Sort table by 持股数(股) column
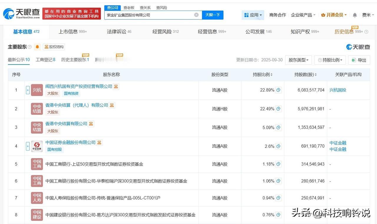This screenshot has height=224, width=377. [305, 75]
